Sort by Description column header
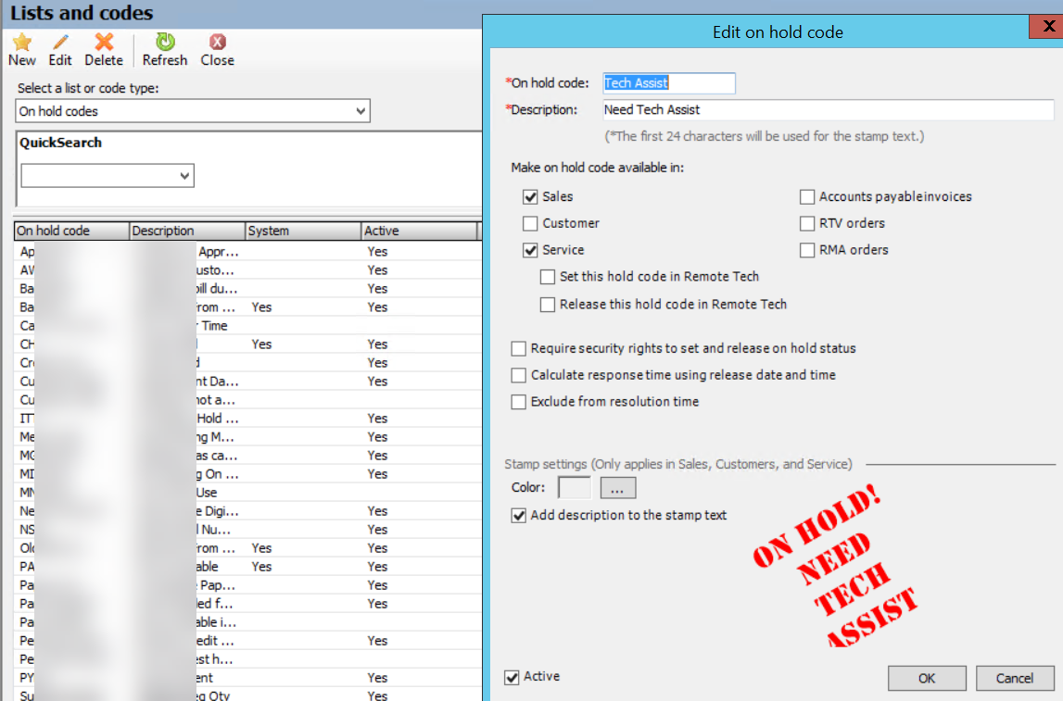The height and width of the screenshot is (701, 1063). point(186,231)
